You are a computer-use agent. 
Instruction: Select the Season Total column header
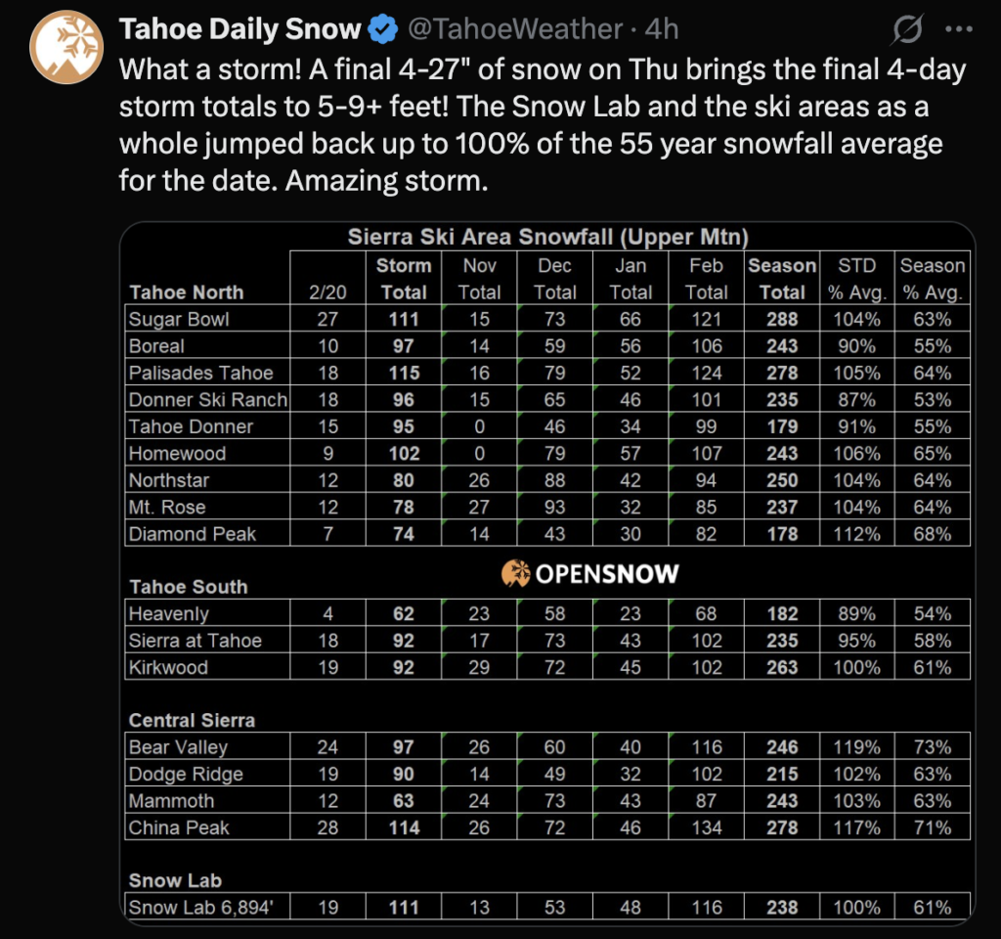782,279
